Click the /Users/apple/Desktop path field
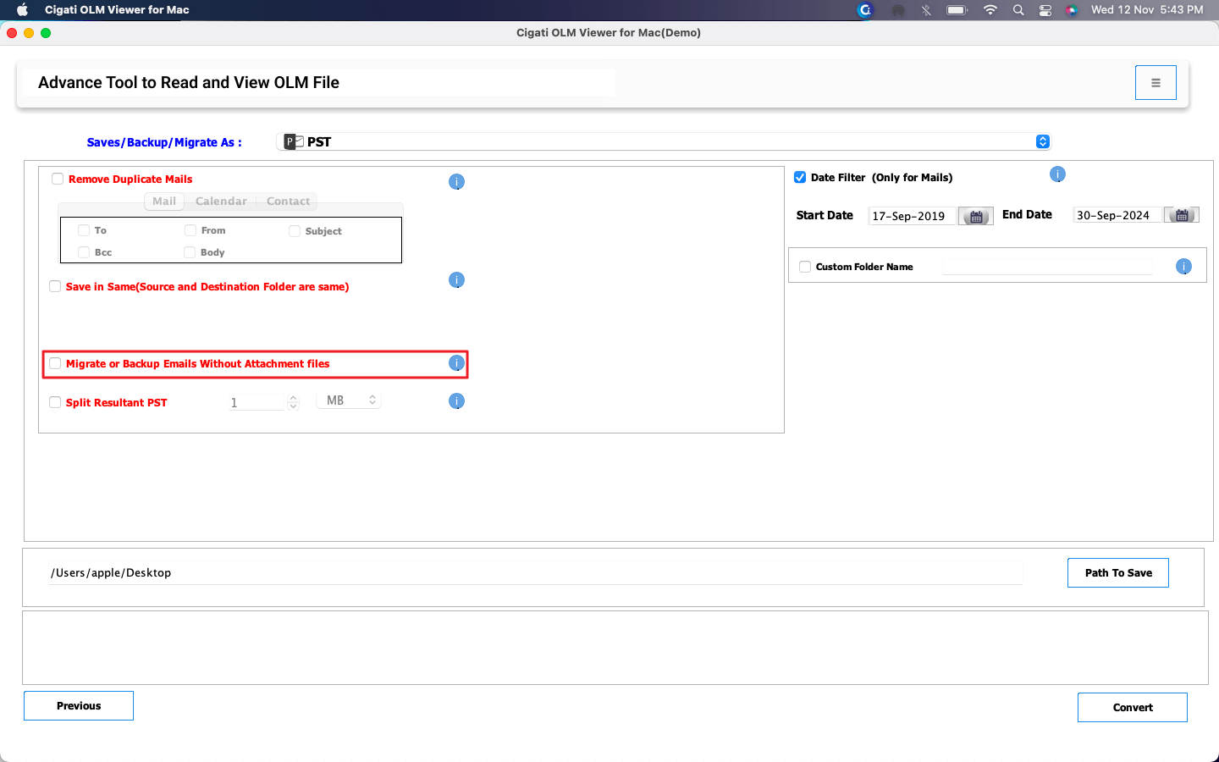 point(535,573)
